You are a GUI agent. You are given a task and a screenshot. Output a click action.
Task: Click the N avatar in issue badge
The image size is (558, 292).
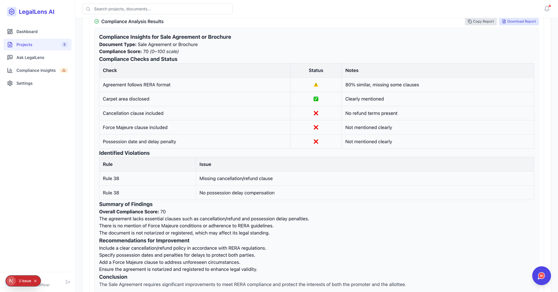point(11,281)
